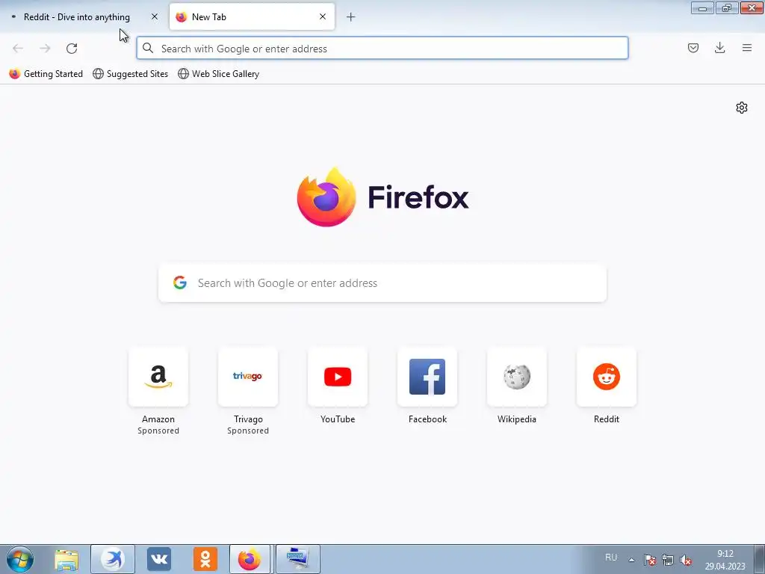The image size is (765, 574).
Task: Click the address bar magnifier icon
Action: (x=148, y=49)
